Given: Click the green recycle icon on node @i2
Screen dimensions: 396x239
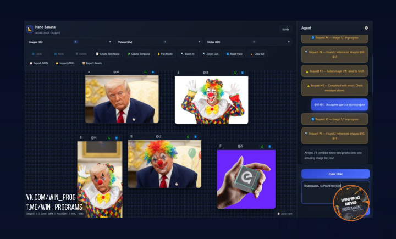Looking at the screenshot, I should pyautogui.click(x=188, y=137).
